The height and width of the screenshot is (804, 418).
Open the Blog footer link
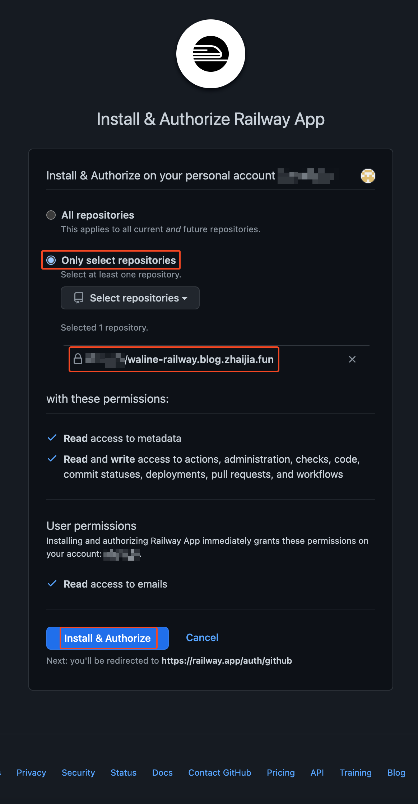point(396,772)
